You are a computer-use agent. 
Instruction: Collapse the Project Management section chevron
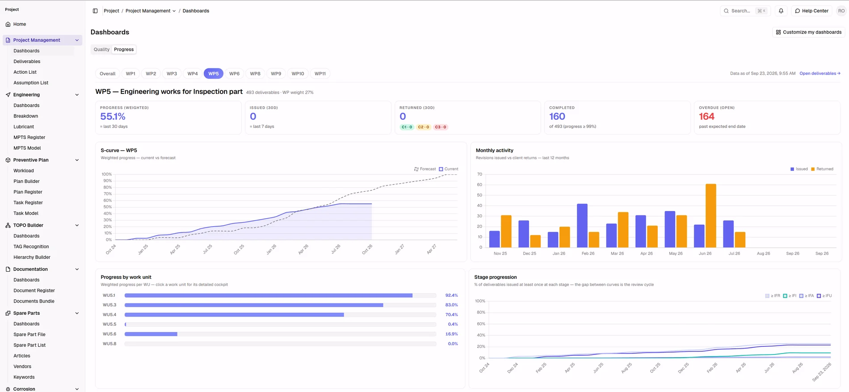[x=77, y=40]
